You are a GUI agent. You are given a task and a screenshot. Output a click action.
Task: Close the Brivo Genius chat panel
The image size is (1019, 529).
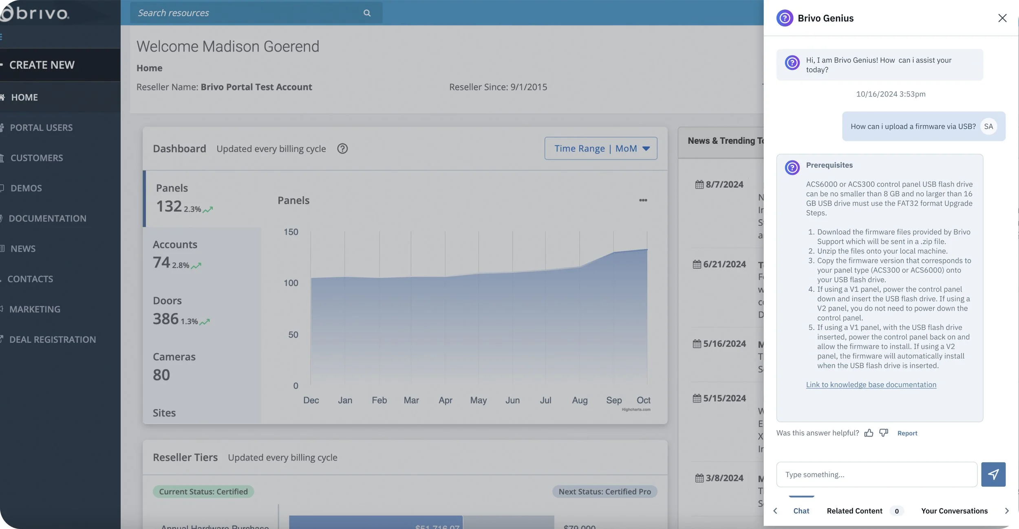pyautogui.click(x=1002, y=18)
